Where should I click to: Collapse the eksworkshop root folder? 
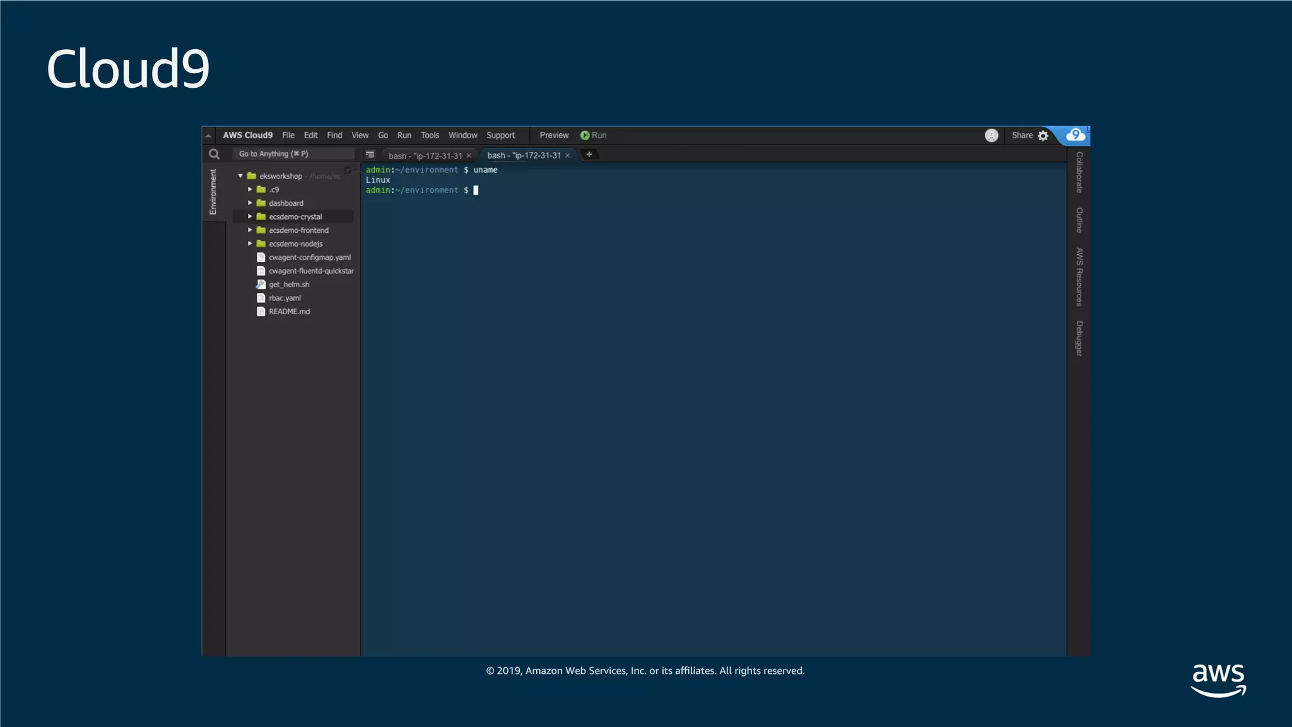click(240, 176)
